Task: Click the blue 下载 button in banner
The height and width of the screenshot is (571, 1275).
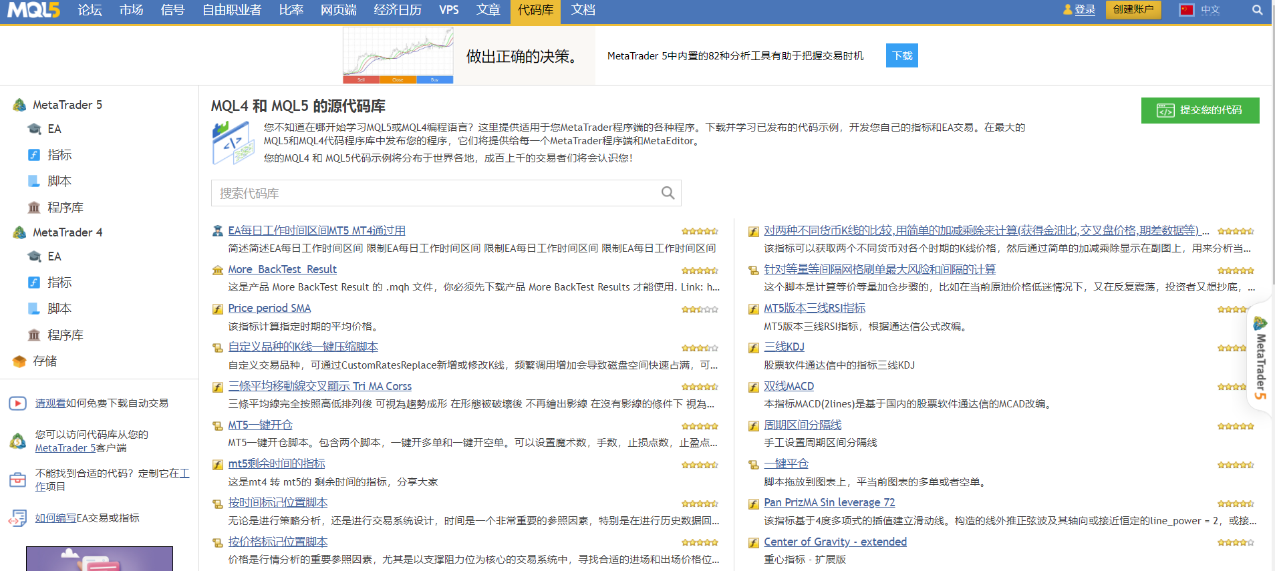Action: [x=902, y=55]
